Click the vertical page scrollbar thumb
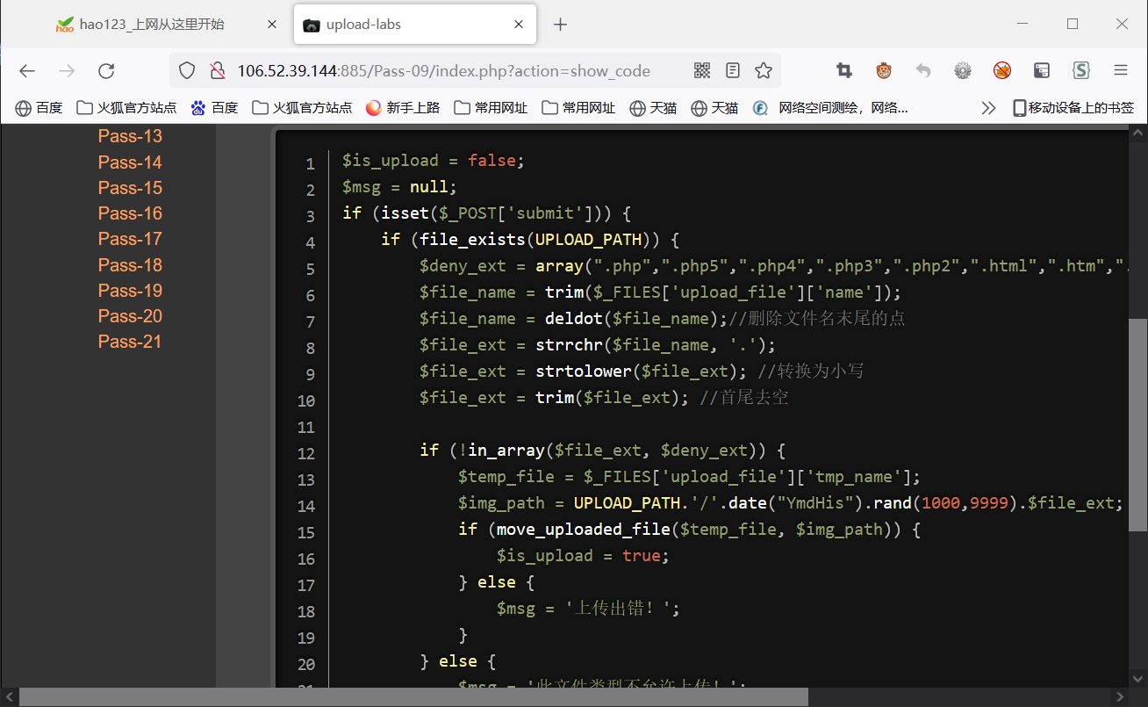 [1137, 424]
